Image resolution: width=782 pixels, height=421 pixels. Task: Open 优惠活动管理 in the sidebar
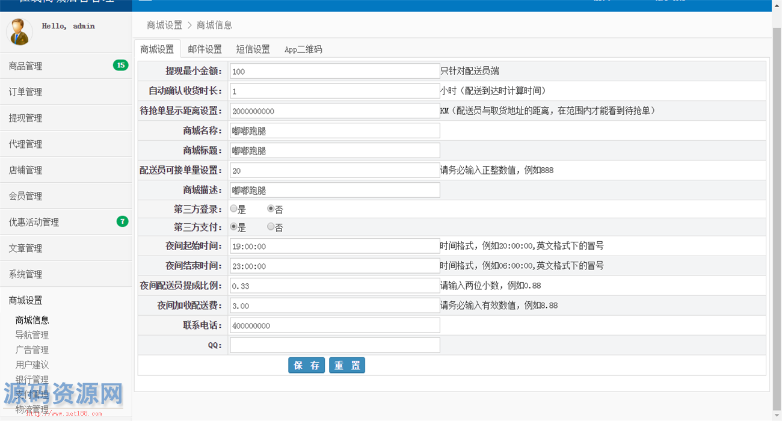tap(66, 221)
